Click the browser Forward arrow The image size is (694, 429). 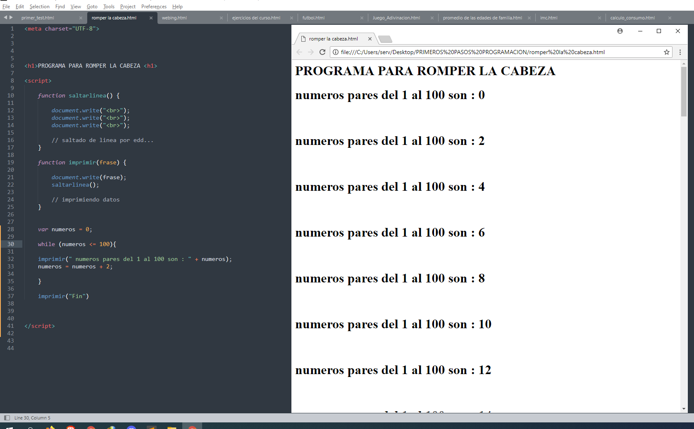(x=311, y=52)
